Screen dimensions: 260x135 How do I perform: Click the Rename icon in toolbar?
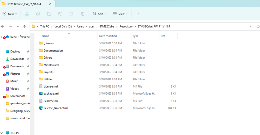[60, 14]
